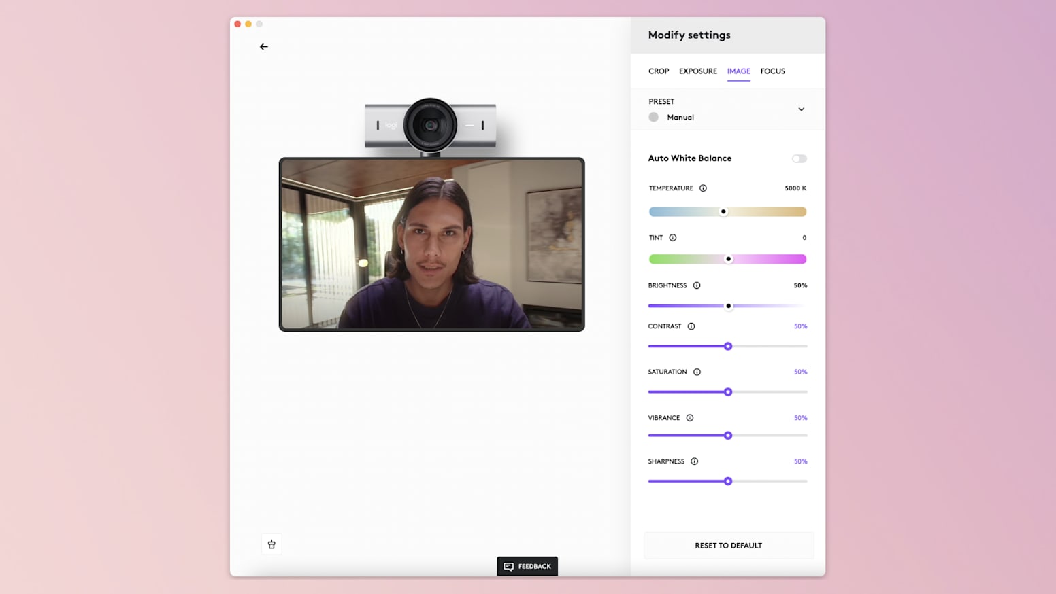The width and height of the screenshot is (1056, 594).
Task: Enable Auto White Balance toggle
Action: click(799, 158)
